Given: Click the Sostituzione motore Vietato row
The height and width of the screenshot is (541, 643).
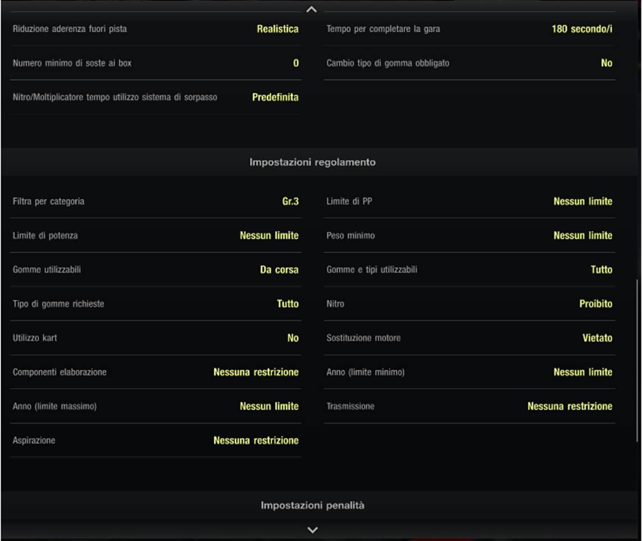Looking at the screenshot, I should coord(469,338).
